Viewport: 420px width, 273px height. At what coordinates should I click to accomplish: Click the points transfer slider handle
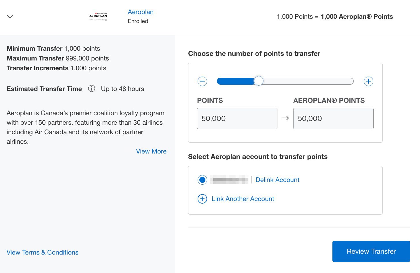[259, 81]
